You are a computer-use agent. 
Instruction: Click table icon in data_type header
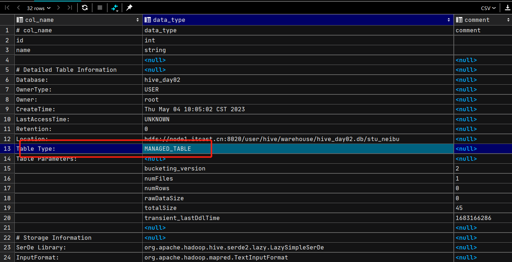[148, 20]
